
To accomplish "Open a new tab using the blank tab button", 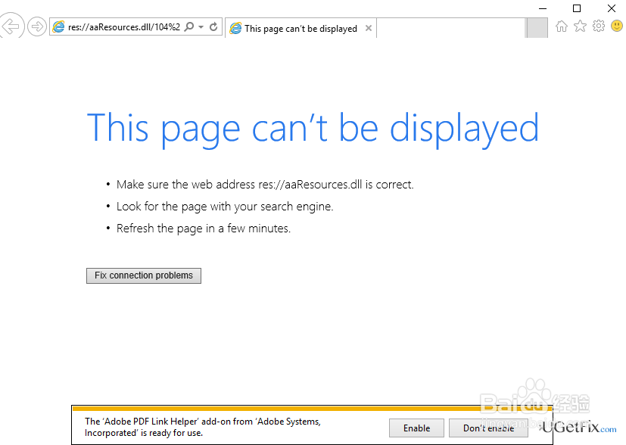I will click(537, 27).
